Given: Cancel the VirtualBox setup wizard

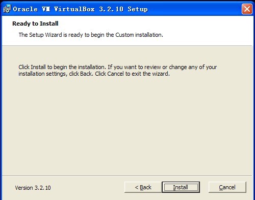Looking at the screenshot, I should [x=227, y=187].
